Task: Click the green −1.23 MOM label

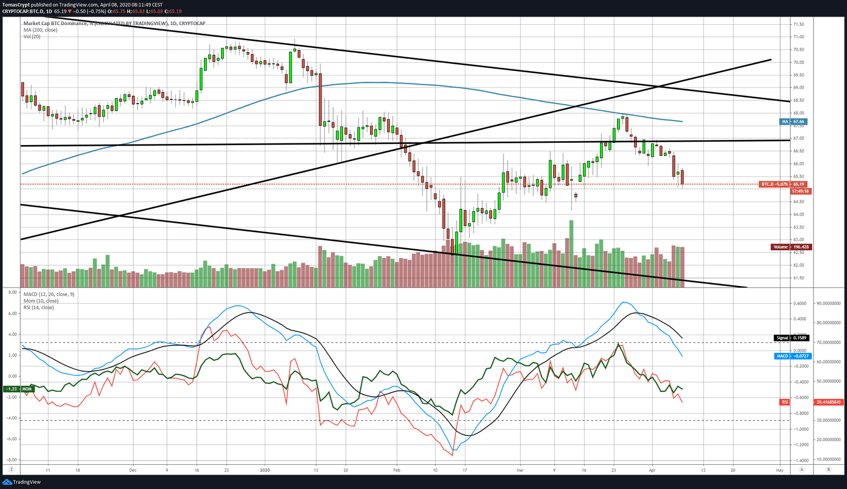Action: click(x=19, y=389)
